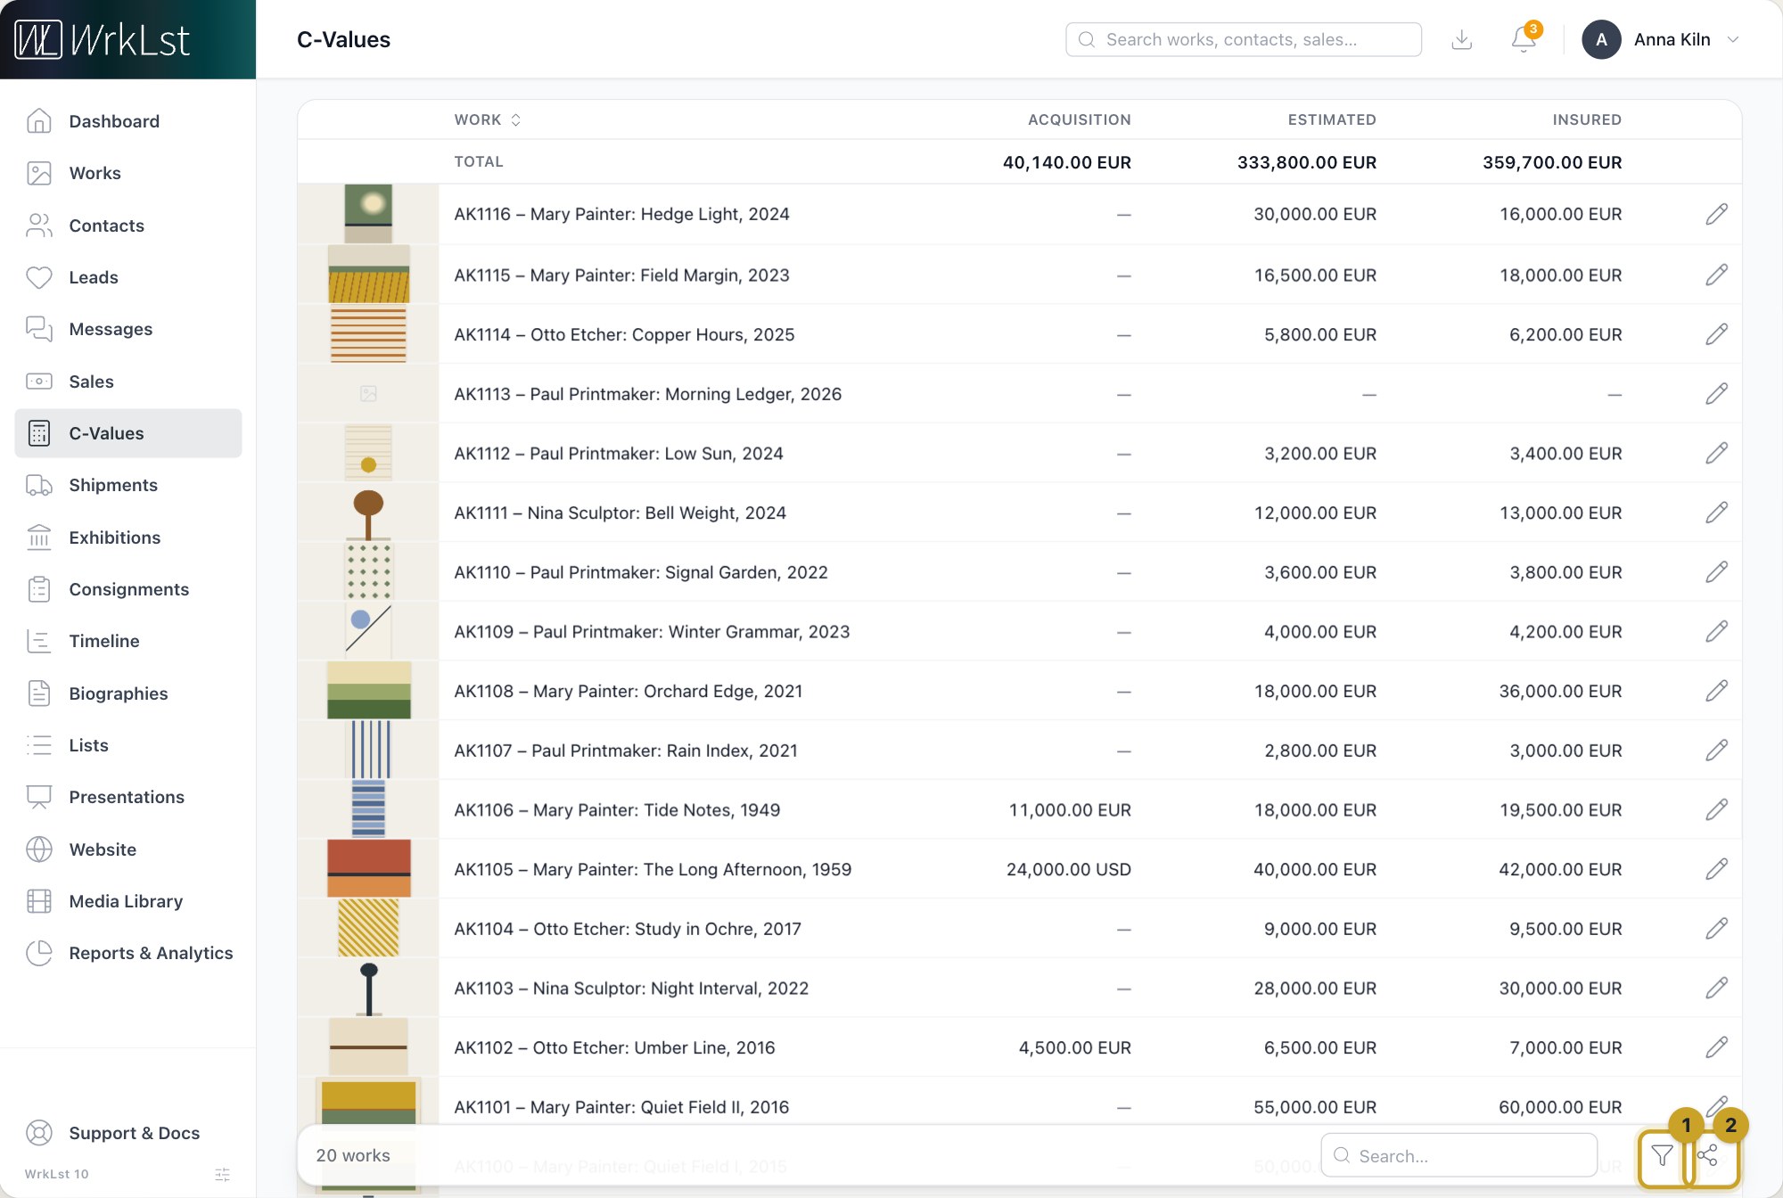Click the Timeline icon
The image size is (1783, 1198).
click(x=39, y=641)
